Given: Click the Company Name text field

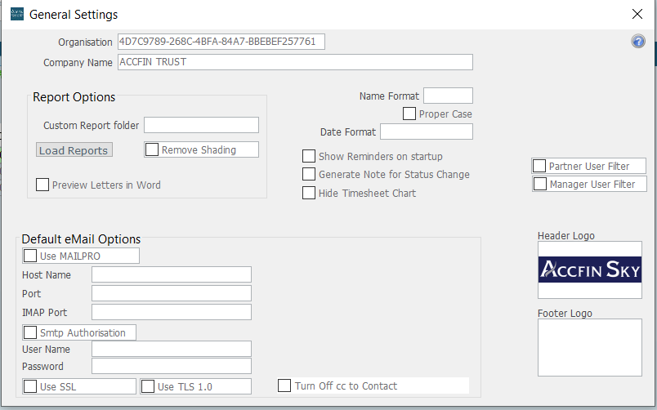Looking at the screenshot, I should (295, 62).
